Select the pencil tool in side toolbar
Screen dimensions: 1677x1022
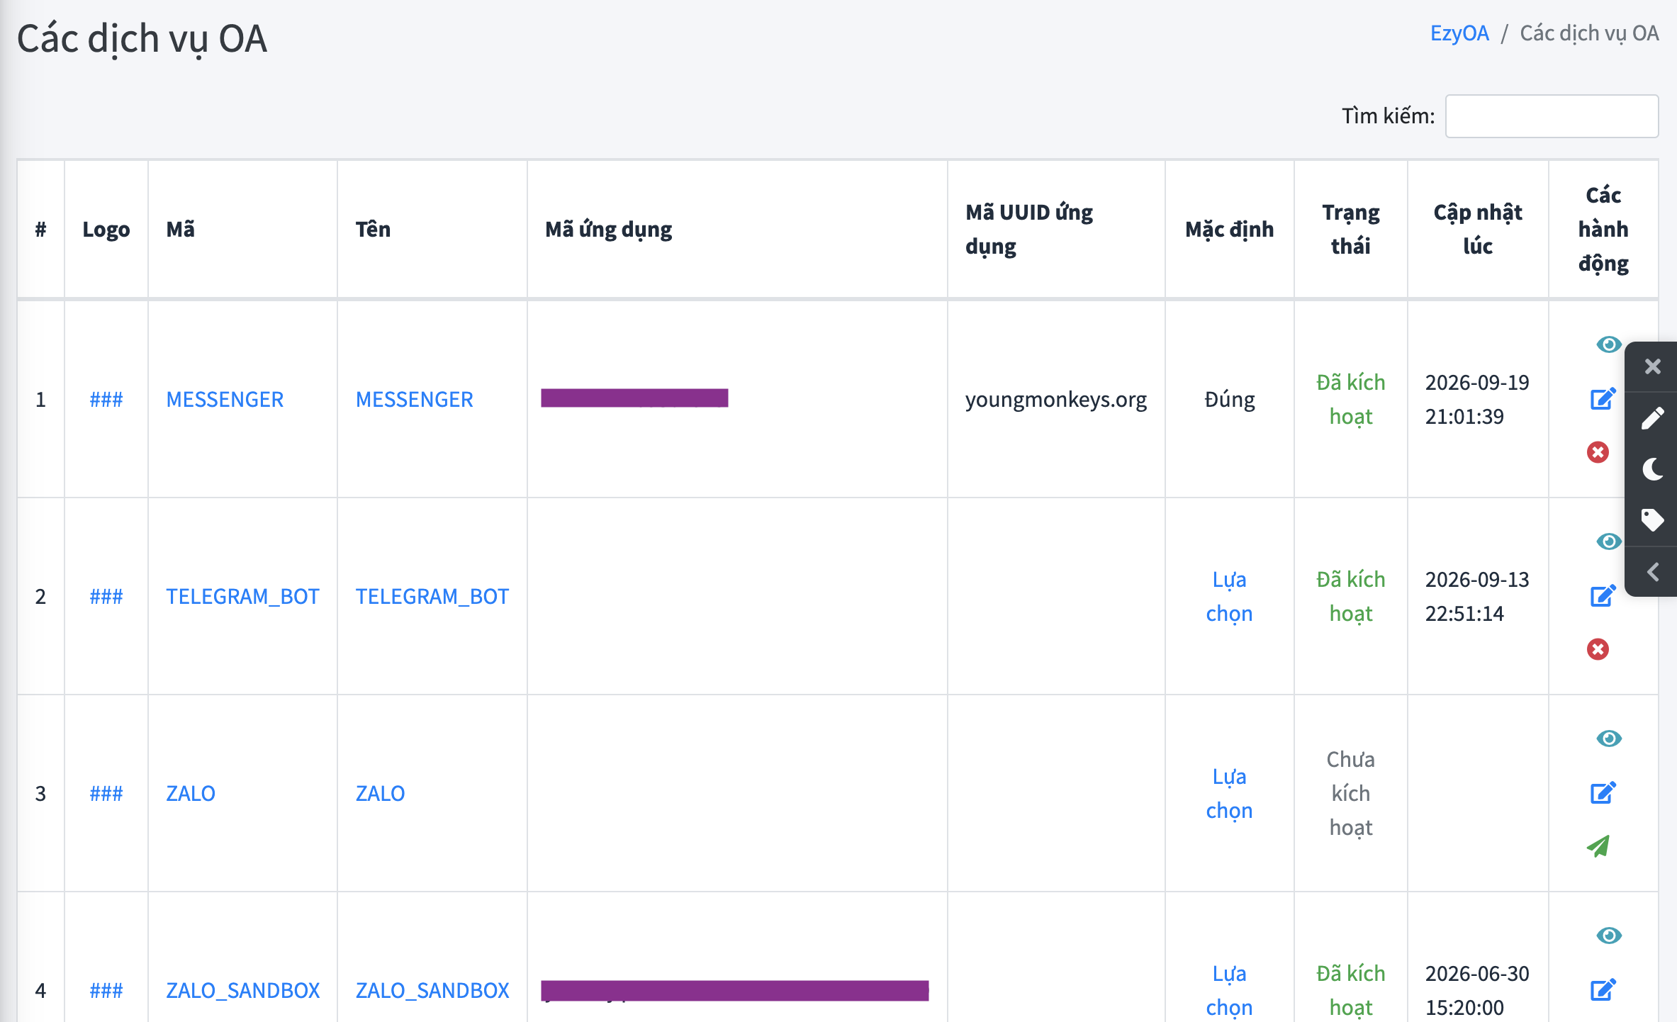[1652, 418]
